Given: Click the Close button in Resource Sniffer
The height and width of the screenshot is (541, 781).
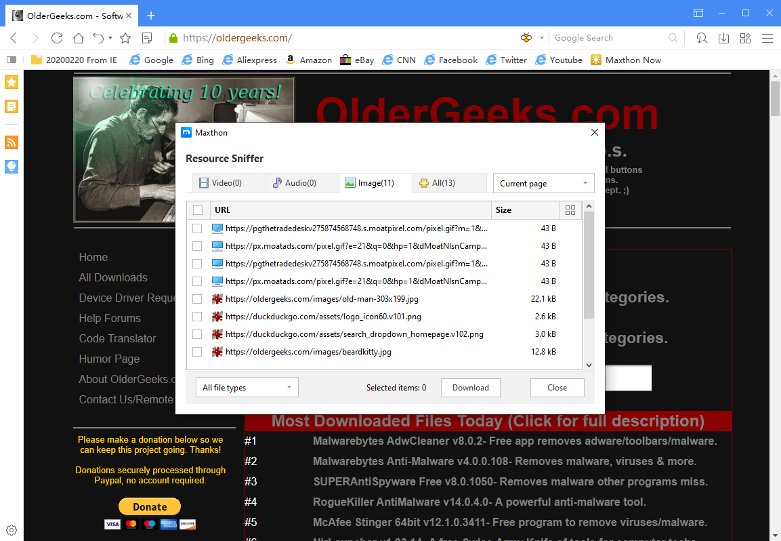Looking at the screenshot, I should (x=557, y=387).
